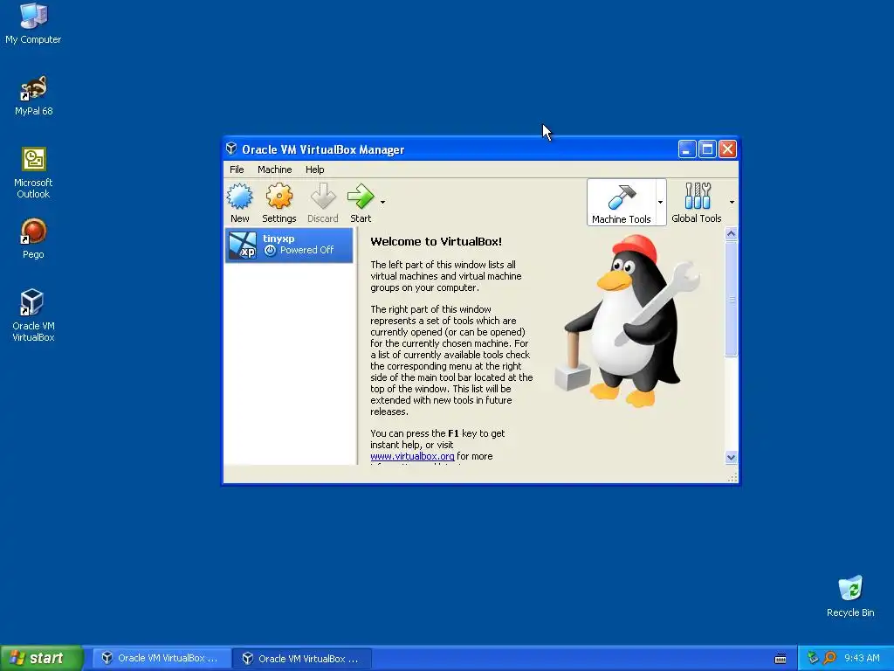Open the Global Tools dropdown arrow
Screen dimensions: 894x671
pyautogui.click(x=732, y=202)
